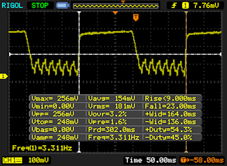Click the 7.76mV trigger level value
Screen dimensions: 227x166
click(206, 6)
